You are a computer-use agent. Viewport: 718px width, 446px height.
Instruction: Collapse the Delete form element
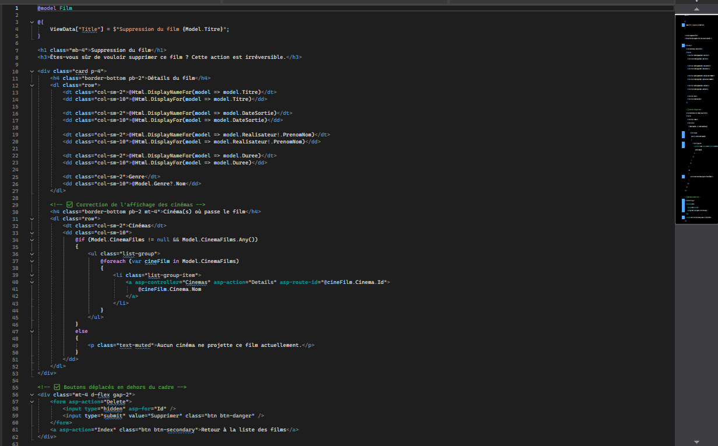(x=32, y=402)
